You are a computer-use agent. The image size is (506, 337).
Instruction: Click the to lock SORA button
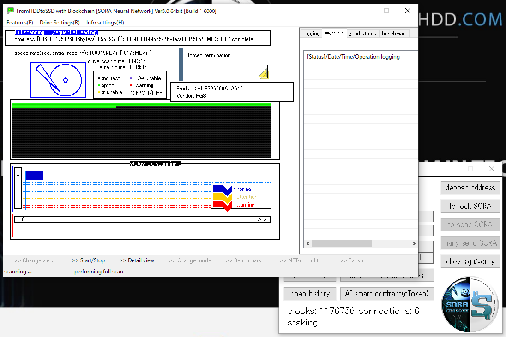[x=470, y=206]
